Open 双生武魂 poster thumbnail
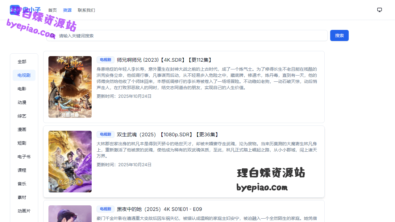Image resolution: width=395 pixels, height=222 pixels. click(70, 162)
